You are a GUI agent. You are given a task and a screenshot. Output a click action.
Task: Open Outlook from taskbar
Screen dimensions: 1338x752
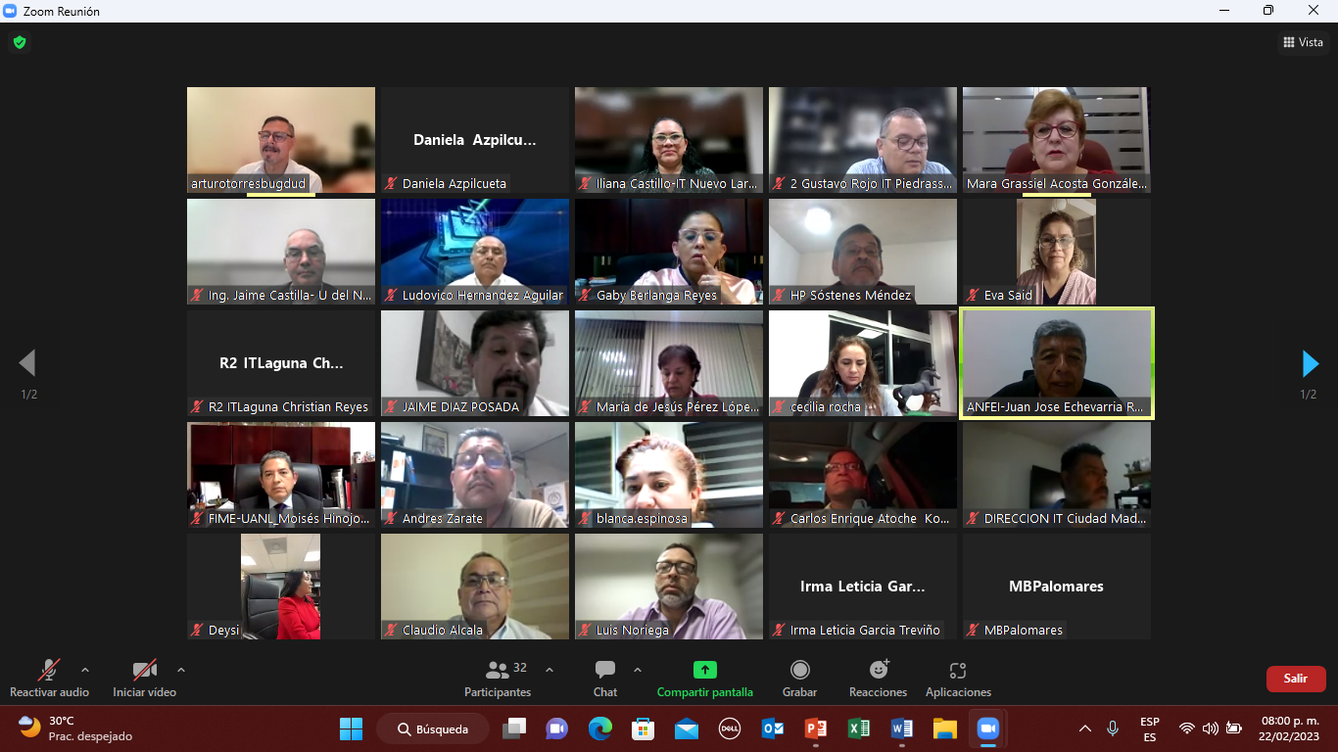click(x=773, y=728)
